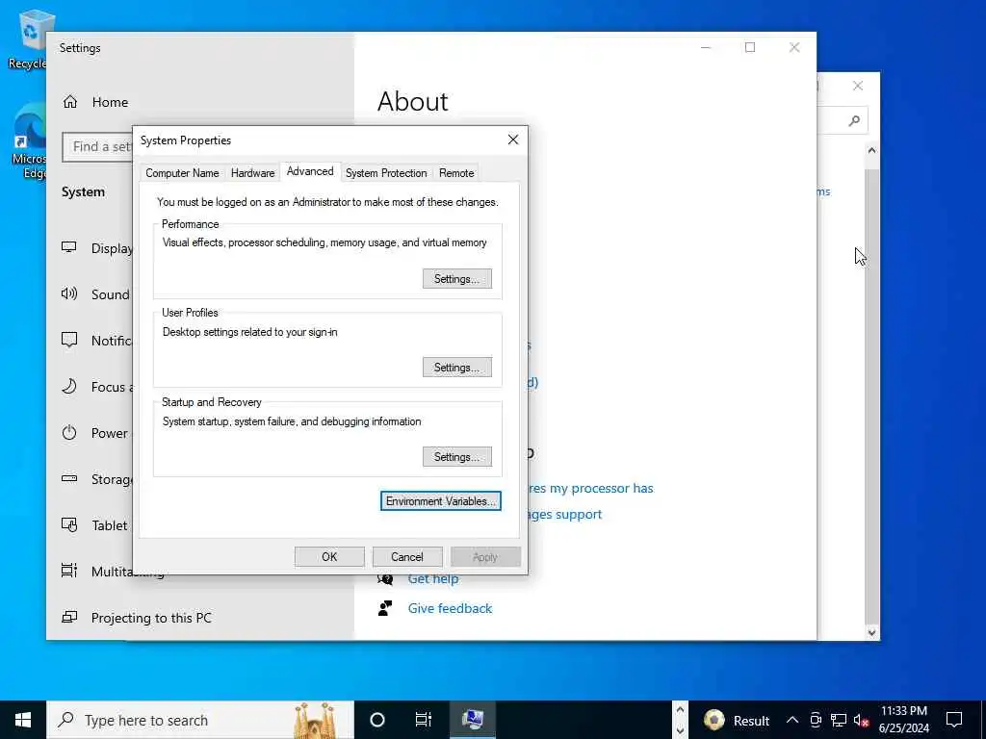
Task: Close the System Properties dialog
Action: (513, 140)
